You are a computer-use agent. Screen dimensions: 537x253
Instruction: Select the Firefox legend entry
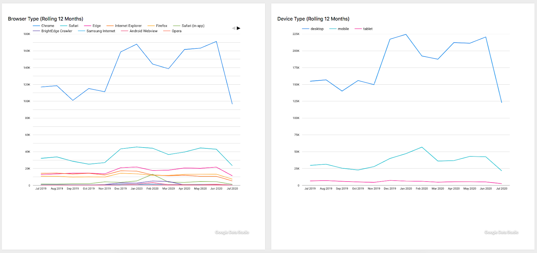tap(157, 26)
